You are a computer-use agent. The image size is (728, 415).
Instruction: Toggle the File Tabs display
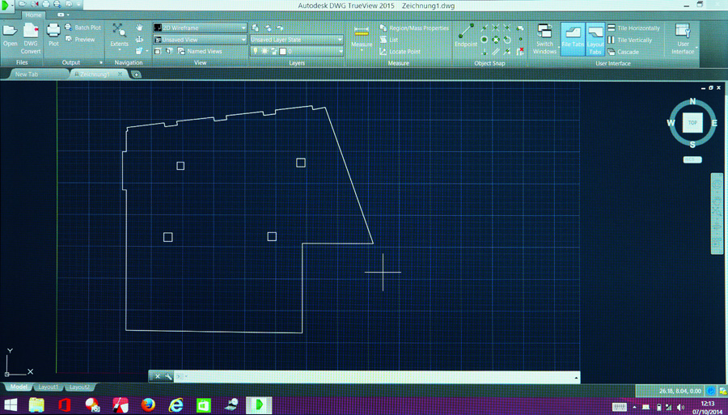click(x=572, y=38)
